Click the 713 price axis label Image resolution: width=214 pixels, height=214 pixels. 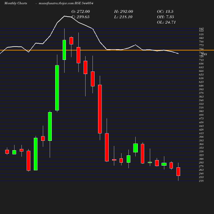coord(201,60)
